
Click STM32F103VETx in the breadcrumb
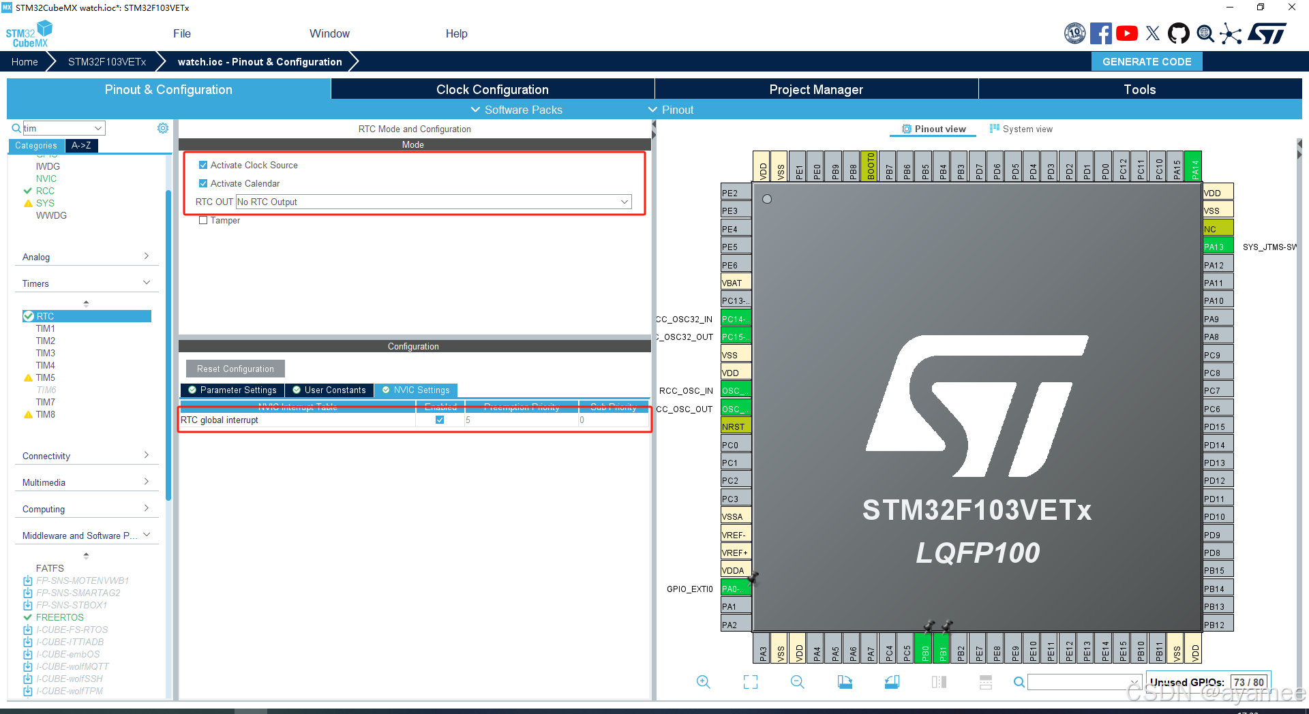point(107,61)
